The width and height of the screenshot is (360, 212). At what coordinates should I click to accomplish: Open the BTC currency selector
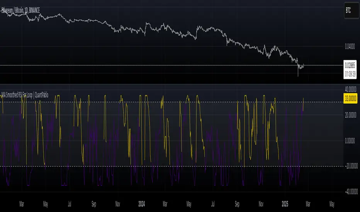351,10
